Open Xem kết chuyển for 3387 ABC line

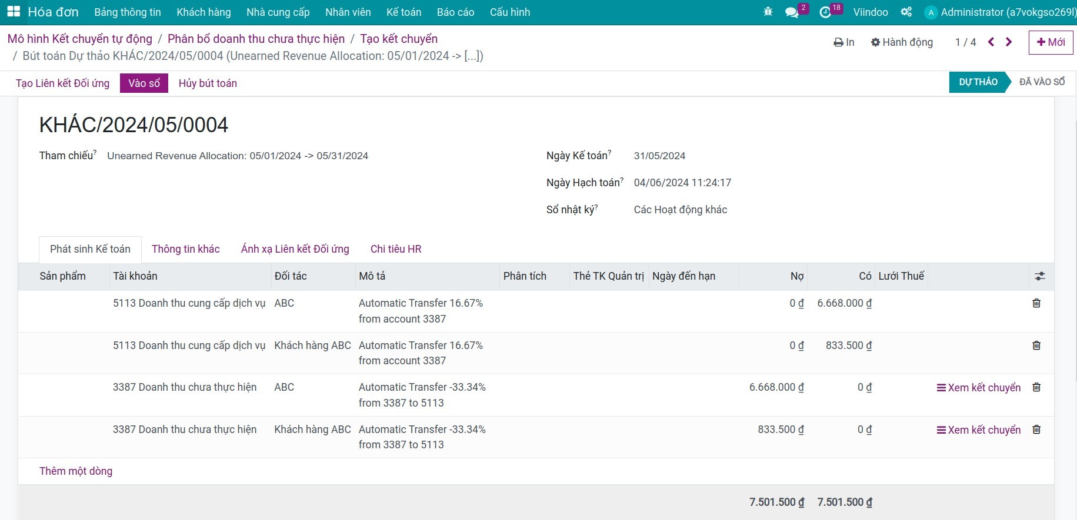tap(979, 388)
